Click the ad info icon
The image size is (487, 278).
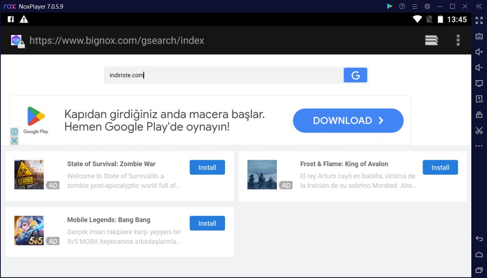click(x=14, y=132)
